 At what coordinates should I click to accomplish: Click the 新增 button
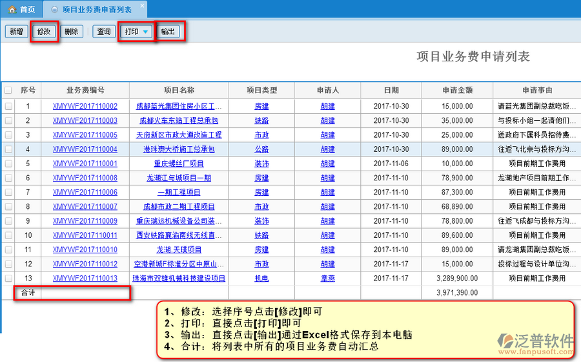pyautogui.click(x=16, y=32)
